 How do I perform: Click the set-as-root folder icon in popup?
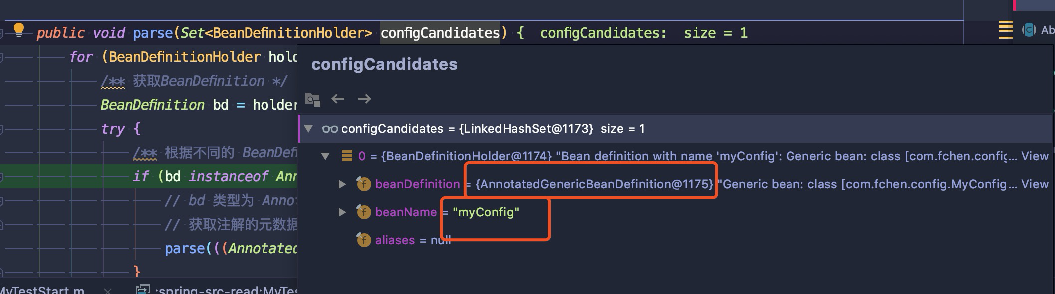click(x=313, y=99)
